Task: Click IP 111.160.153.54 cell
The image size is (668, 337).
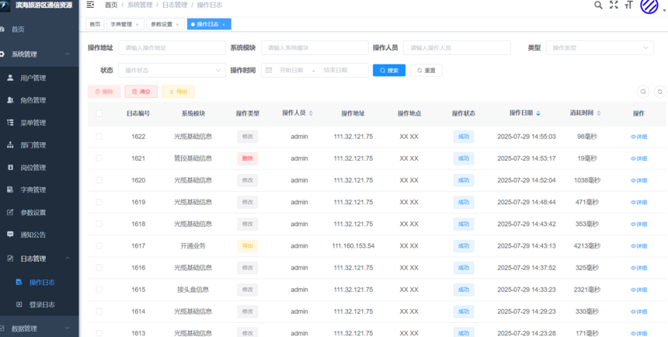Action: 353,246
